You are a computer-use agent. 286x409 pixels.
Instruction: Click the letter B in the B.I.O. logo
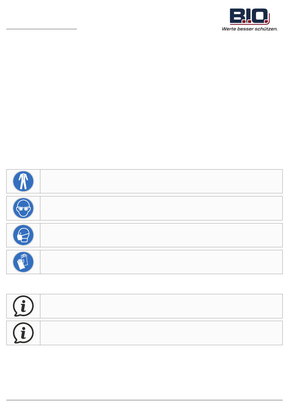(236, 16)
